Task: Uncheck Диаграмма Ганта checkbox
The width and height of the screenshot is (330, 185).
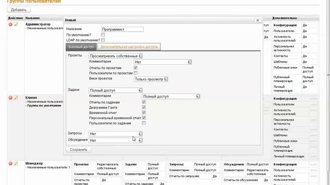Action: [x=144, y=107]
